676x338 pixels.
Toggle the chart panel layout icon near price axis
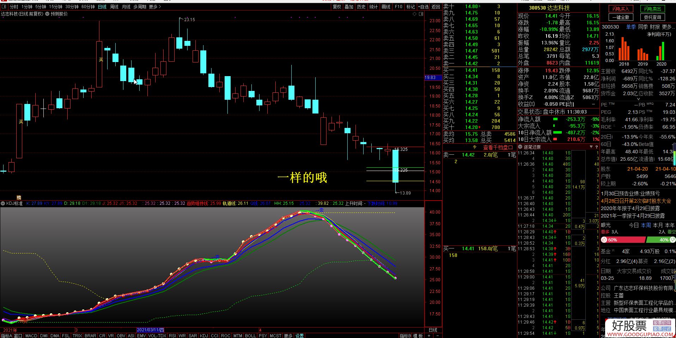pyautogui.click(x=421, y=14)
